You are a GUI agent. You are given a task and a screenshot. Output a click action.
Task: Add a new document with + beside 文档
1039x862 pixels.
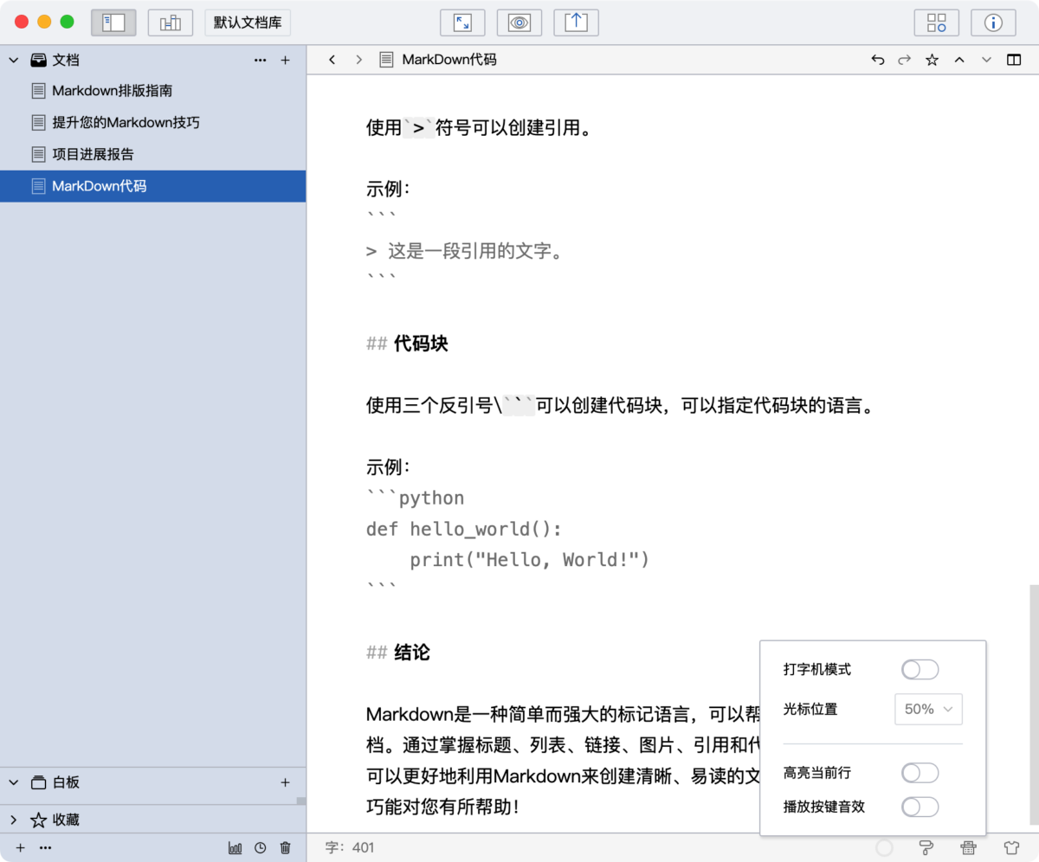pos(285,61)
